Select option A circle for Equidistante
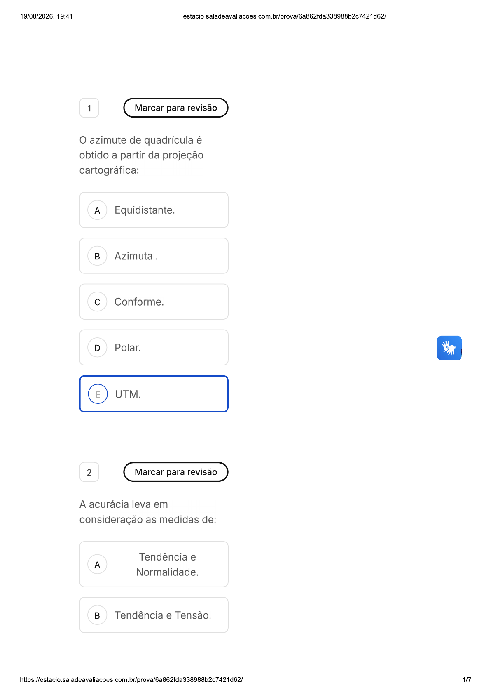Screen dimensions: 491x695 97,210
